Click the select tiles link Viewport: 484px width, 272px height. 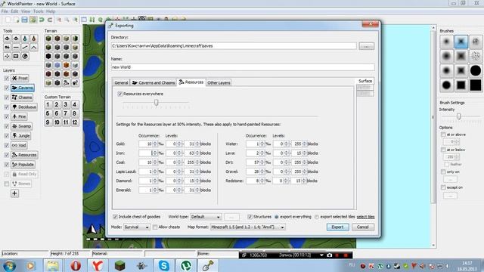click(x=365, y=217)
